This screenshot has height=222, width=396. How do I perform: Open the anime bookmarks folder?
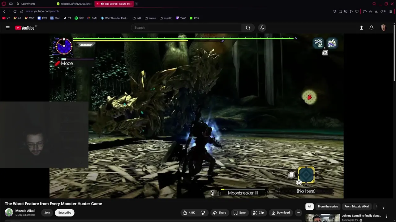tap(150, 18)
